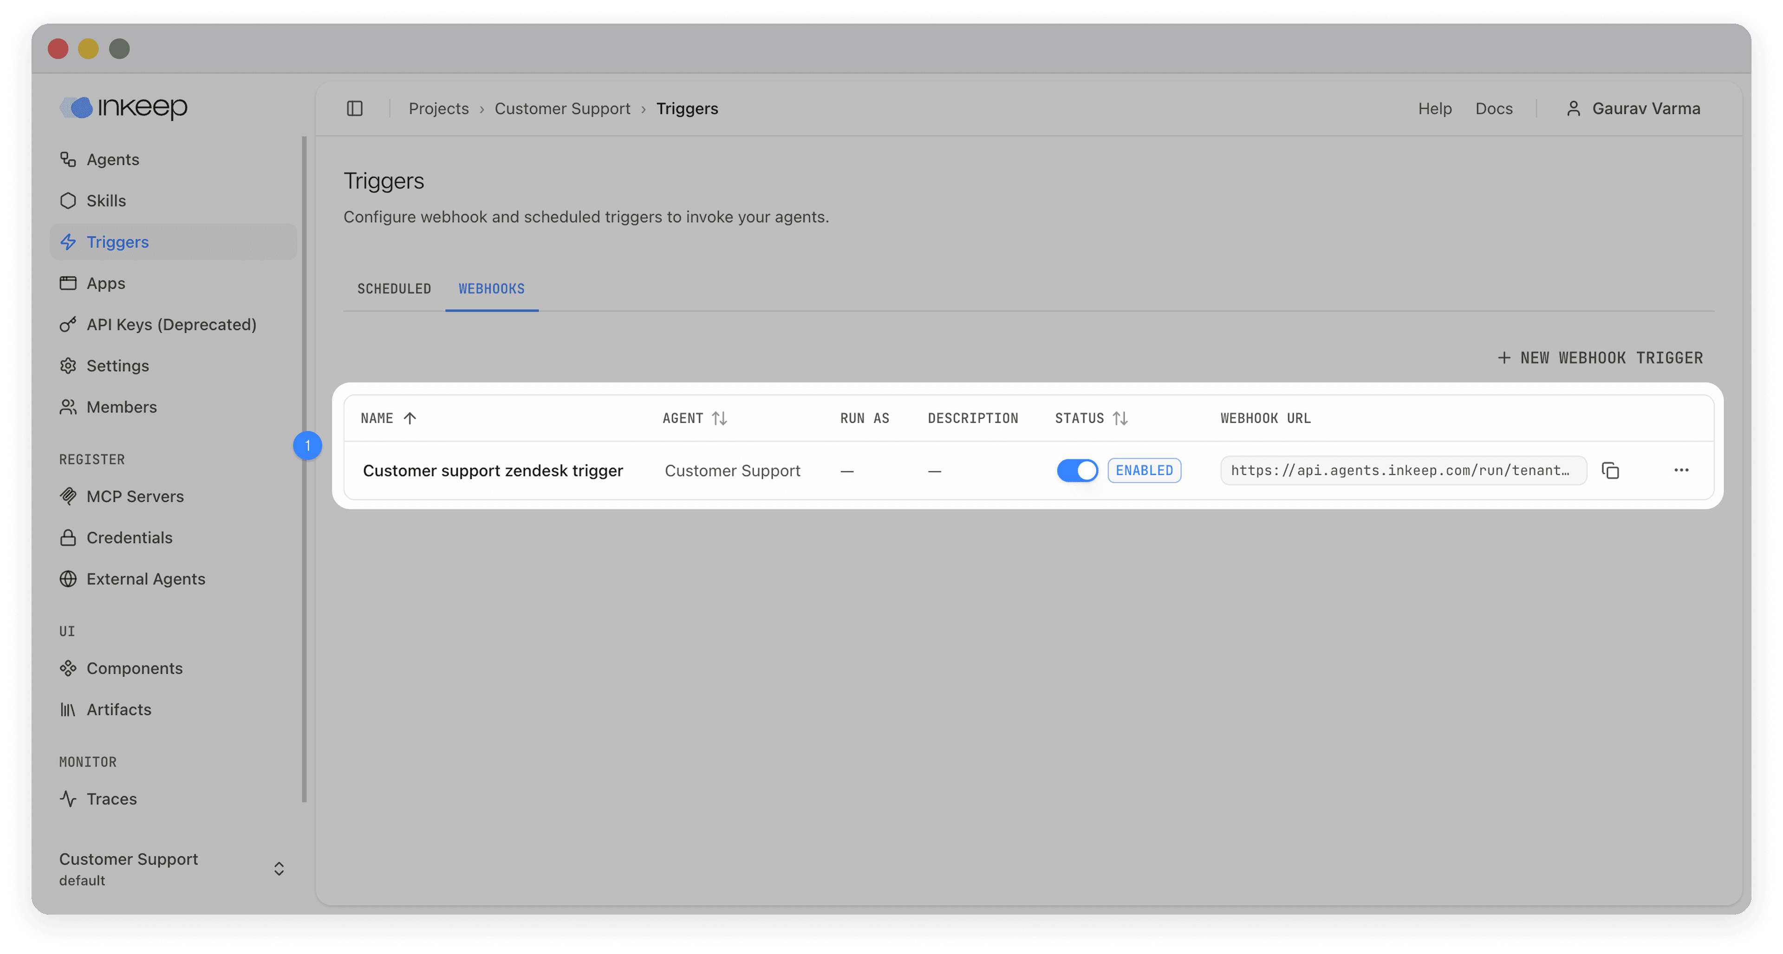View project Members

tap(122, 407)
